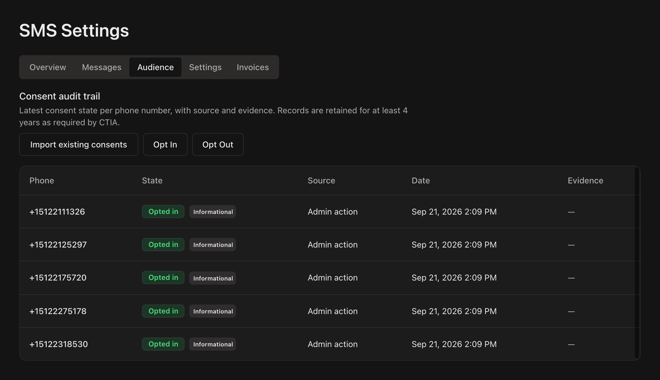This screenshot has height=380, width=660.
Task: Click the Phone column header
Action: (x=42, y=180)
